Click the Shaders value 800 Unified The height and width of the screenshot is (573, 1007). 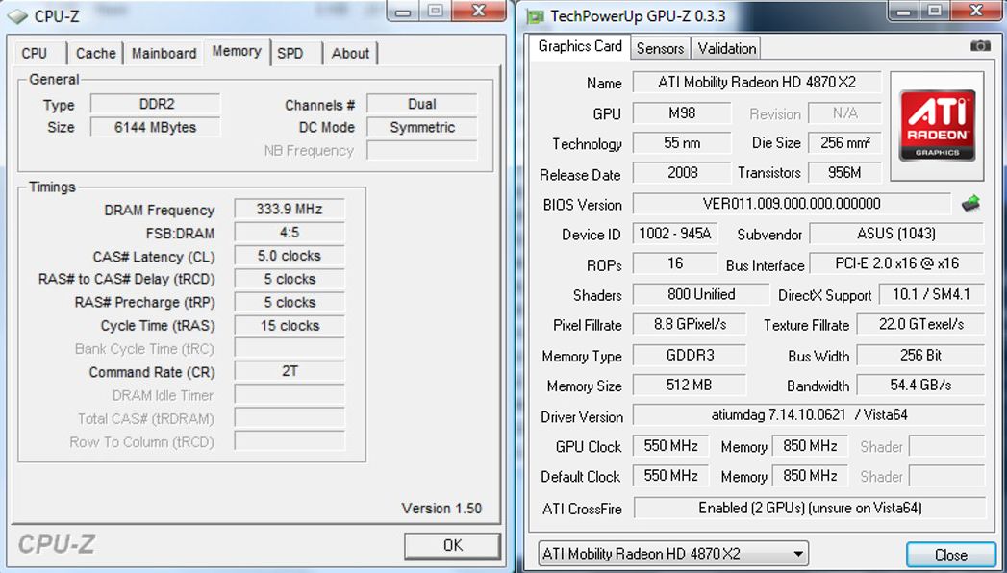tap(700, 294)
